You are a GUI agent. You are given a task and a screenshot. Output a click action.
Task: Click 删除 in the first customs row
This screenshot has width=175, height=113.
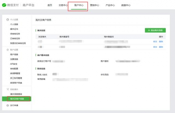pyautogui.click(x=161, y=42)
